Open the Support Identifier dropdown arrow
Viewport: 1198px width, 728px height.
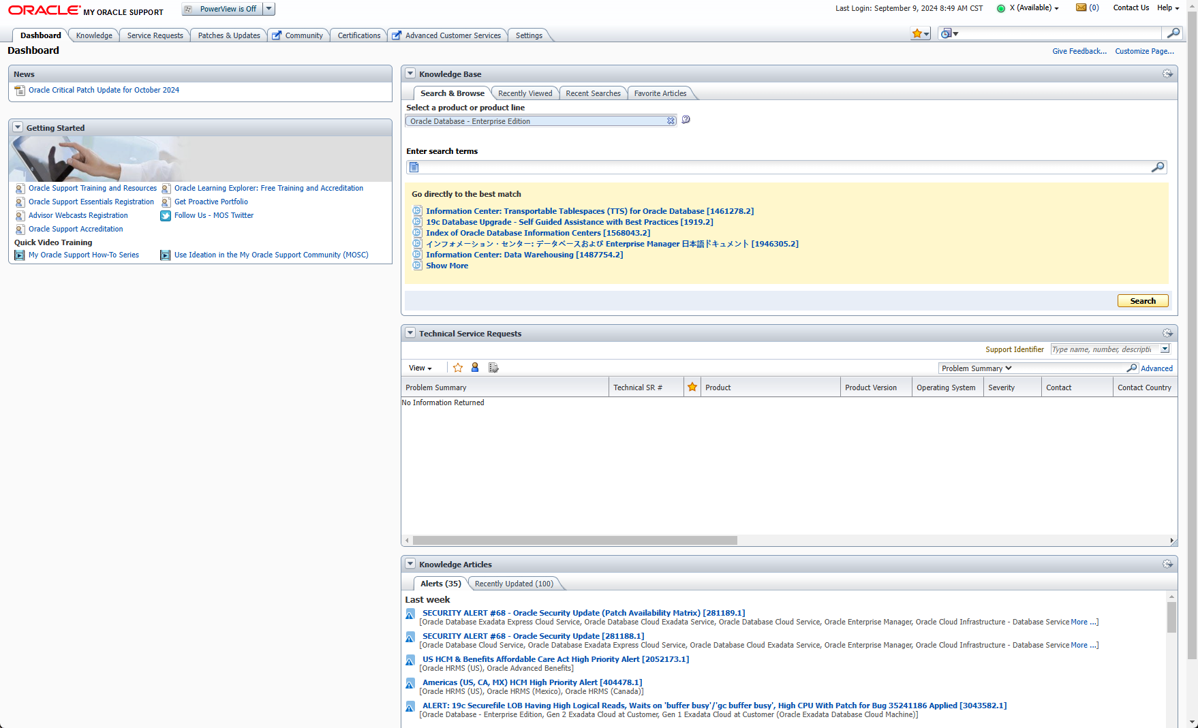[x=1165, y=349]
